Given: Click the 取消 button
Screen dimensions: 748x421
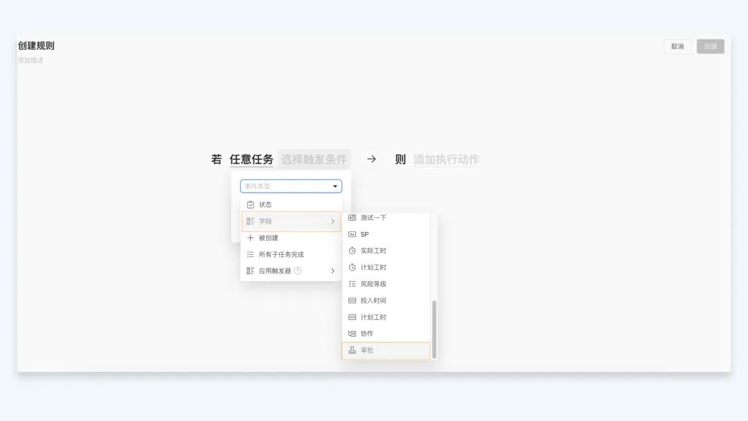Looking at the screenshot, I should coord(677,46).
